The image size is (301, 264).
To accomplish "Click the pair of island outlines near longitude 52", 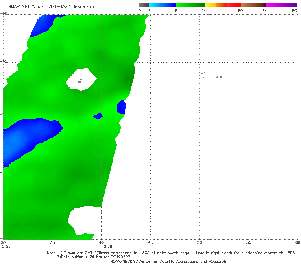I will point(219,77).
